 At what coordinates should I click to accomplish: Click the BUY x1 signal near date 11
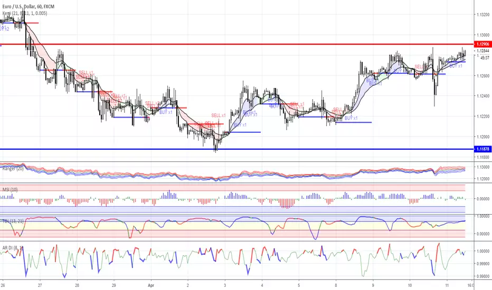coord(456,66)
